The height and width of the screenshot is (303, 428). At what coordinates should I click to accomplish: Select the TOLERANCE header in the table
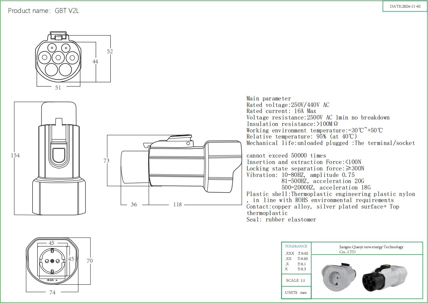coord(296,246)
